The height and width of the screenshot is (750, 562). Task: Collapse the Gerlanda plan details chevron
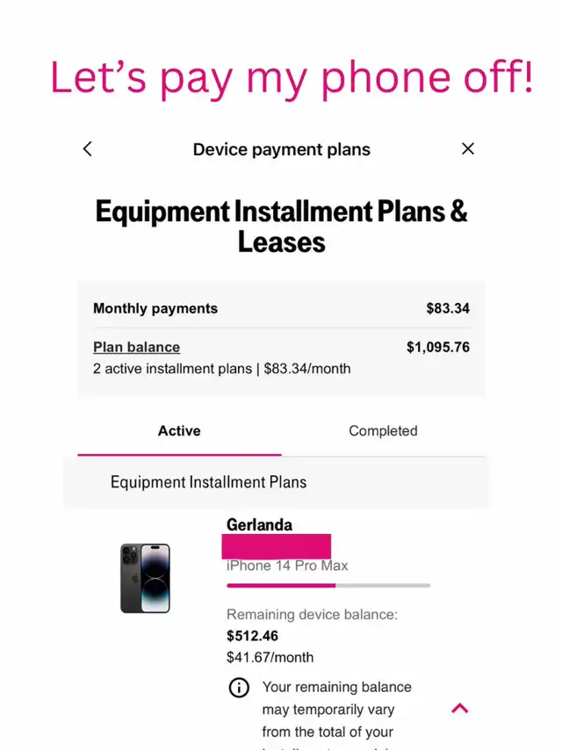pos(459,708)
